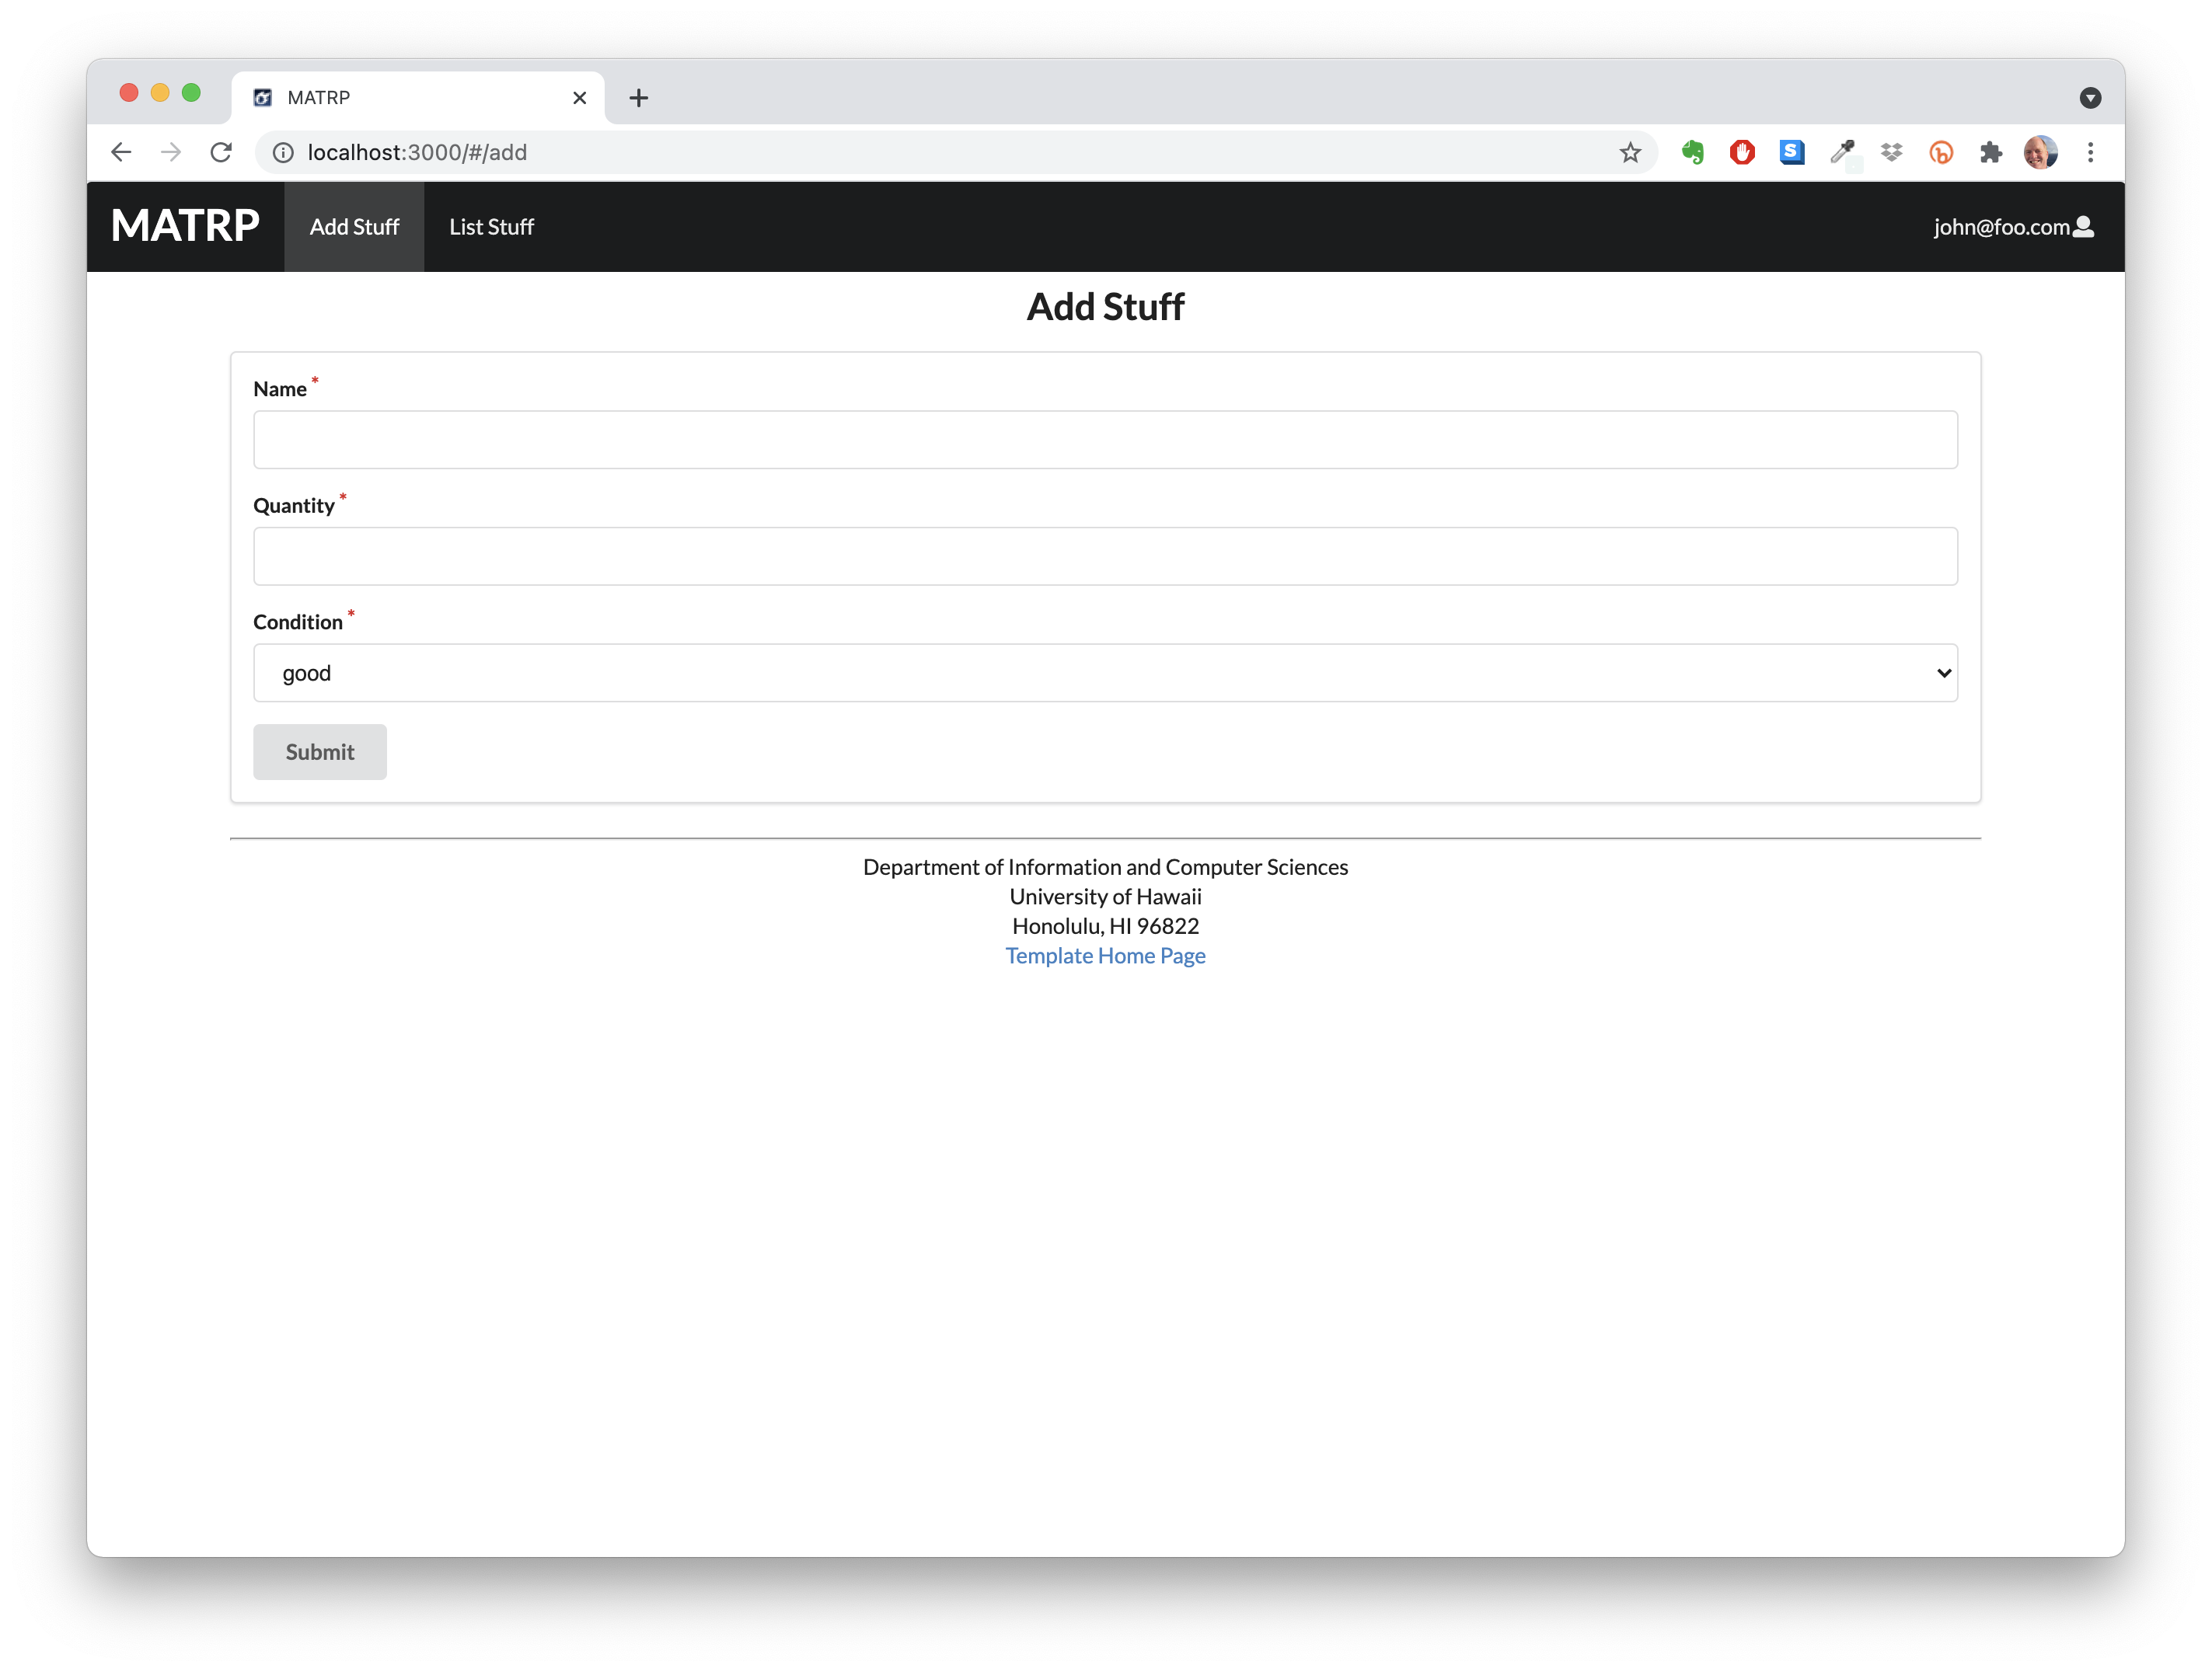
Task: Click the red ad blocker extension icon
Action: tap(1742, 152)
